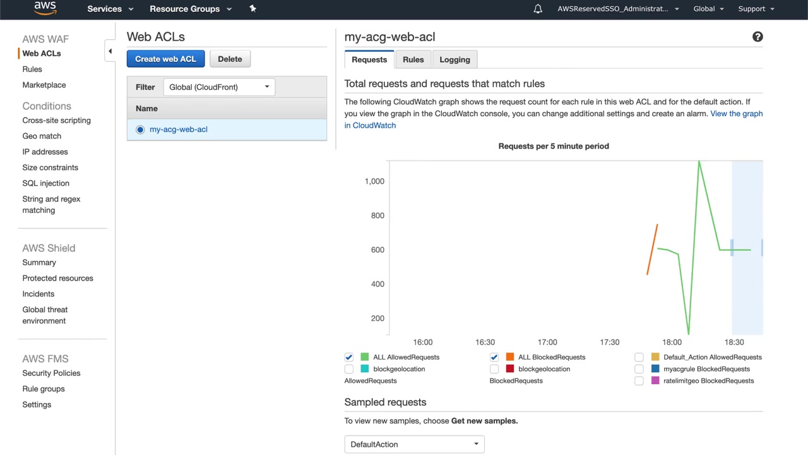Open the notifications bell
This screenshot has height=455, width=808.
[x=538, y=9]
